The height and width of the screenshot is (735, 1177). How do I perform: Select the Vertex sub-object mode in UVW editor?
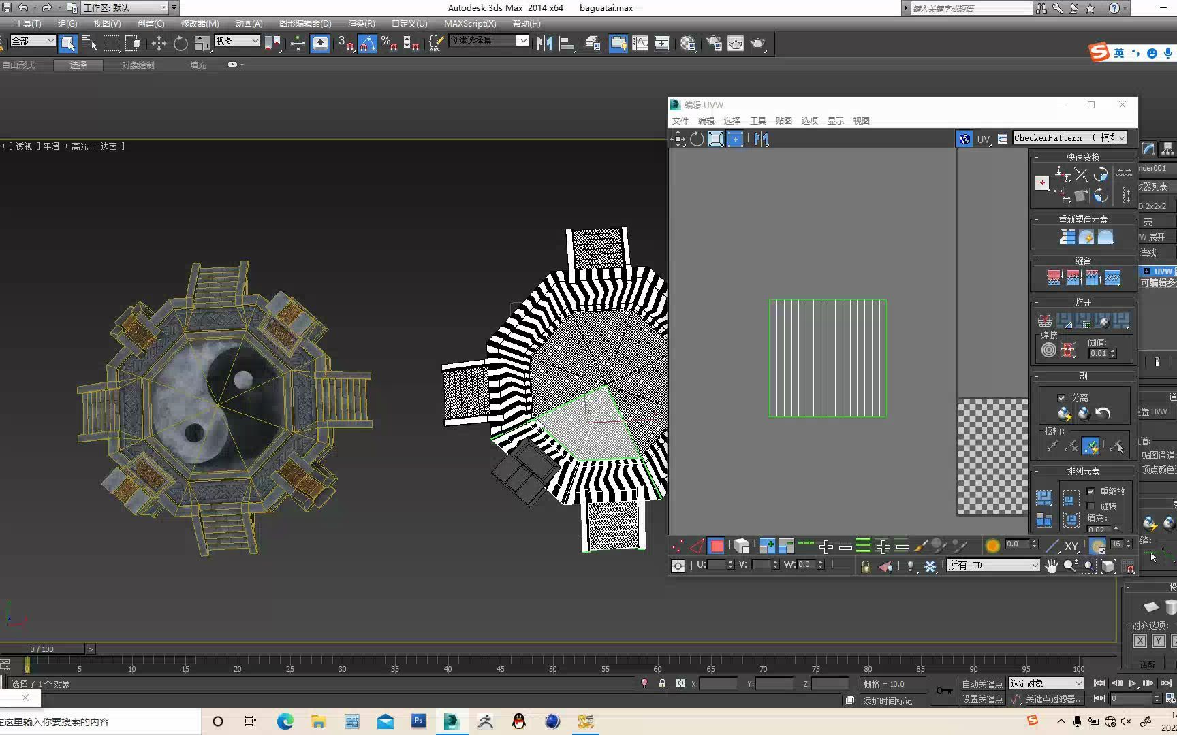pyautogui.click(x=678, y=546)
